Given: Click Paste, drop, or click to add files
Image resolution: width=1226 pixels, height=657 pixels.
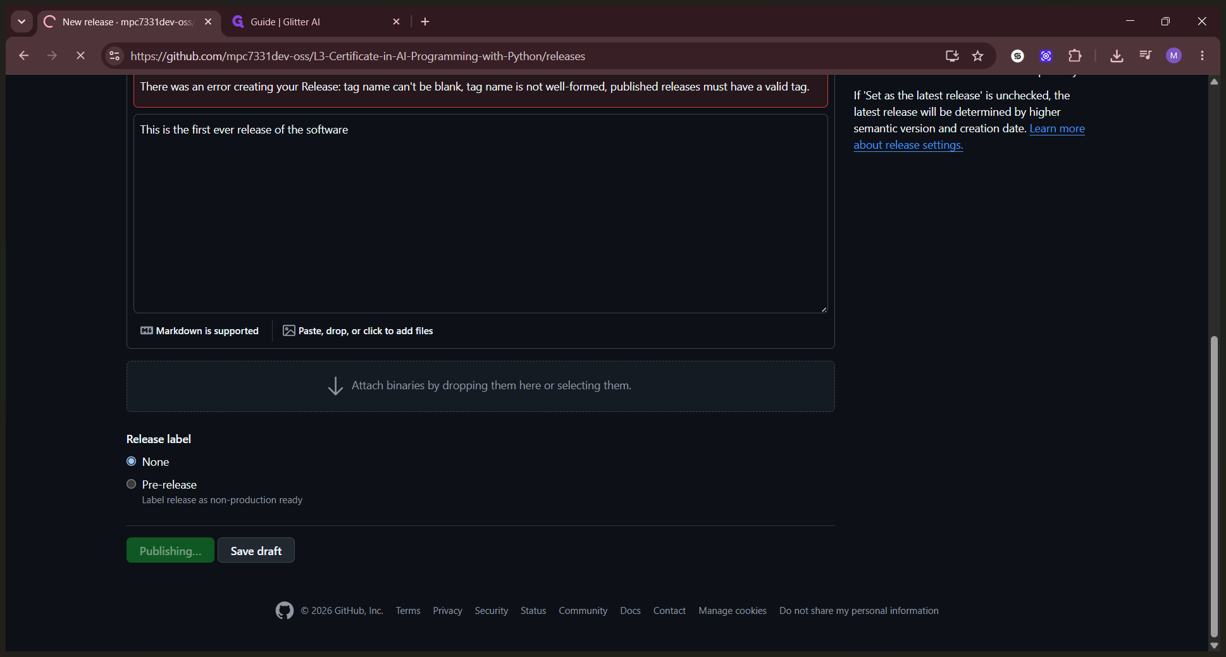Looking at the screenshot, I should coord(358,330).
